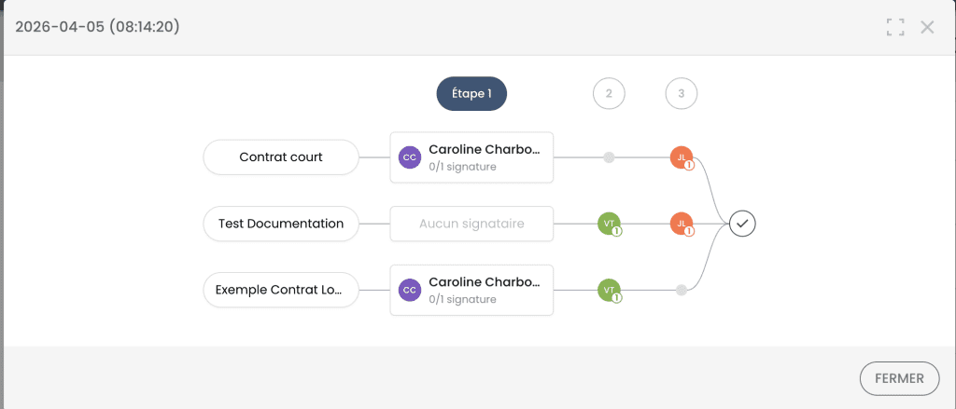Click the JL avatar in Contrat court row
956x409 pixels.
[x=682, y=157]
